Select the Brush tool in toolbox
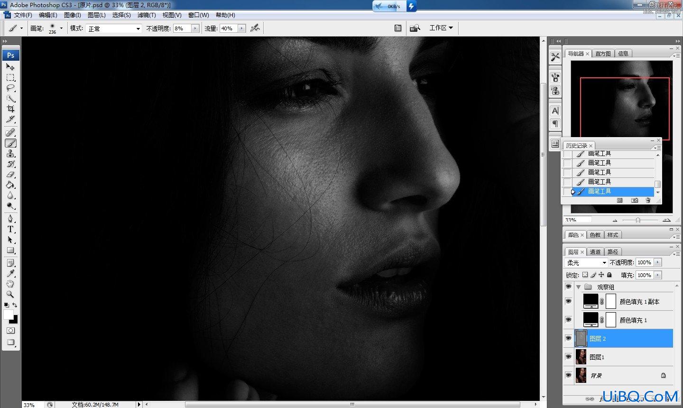The width and height of the screenshot is (683, 408). tap(10, 143)
